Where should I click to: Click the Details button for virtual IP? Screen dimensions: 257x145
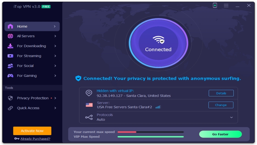221,93
